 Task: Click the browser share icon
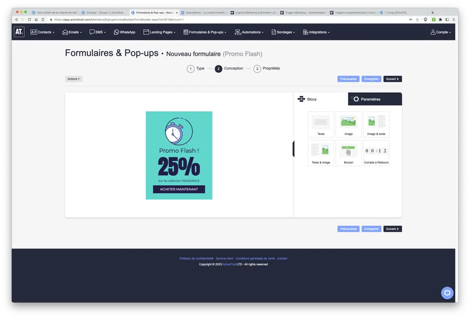pyautogui.click(x=417, y=19)
